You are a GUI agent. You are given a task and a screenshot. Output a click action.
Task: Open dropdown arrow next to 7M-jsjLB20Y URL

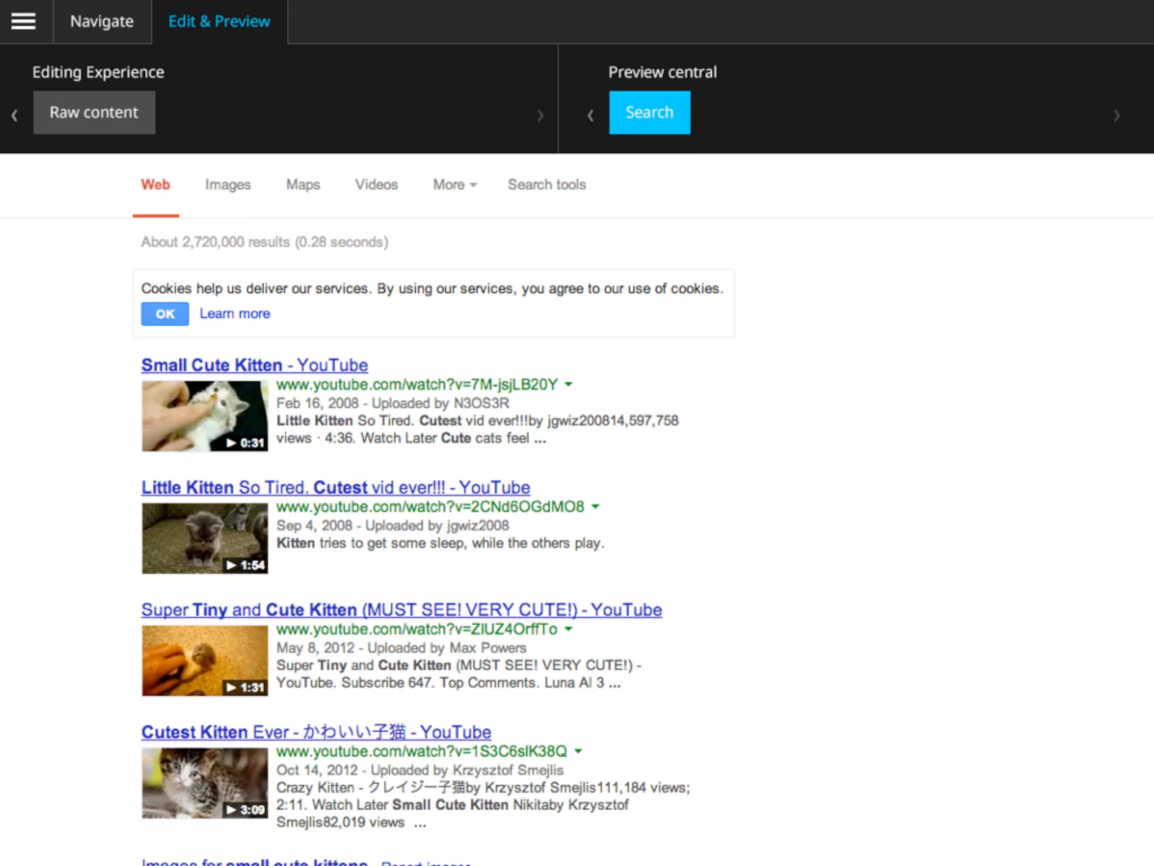pyautogui.click(x=569, y=385)
